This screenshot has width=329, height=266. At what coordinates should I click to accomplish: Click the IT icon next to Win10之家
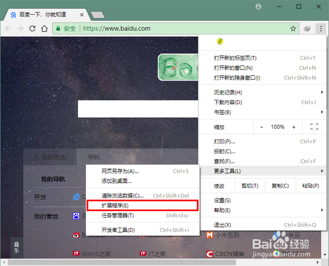tap(76, 253)
